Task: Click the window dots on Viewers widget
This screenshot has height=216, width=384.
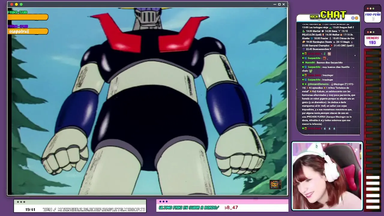Action: point(370,32)
